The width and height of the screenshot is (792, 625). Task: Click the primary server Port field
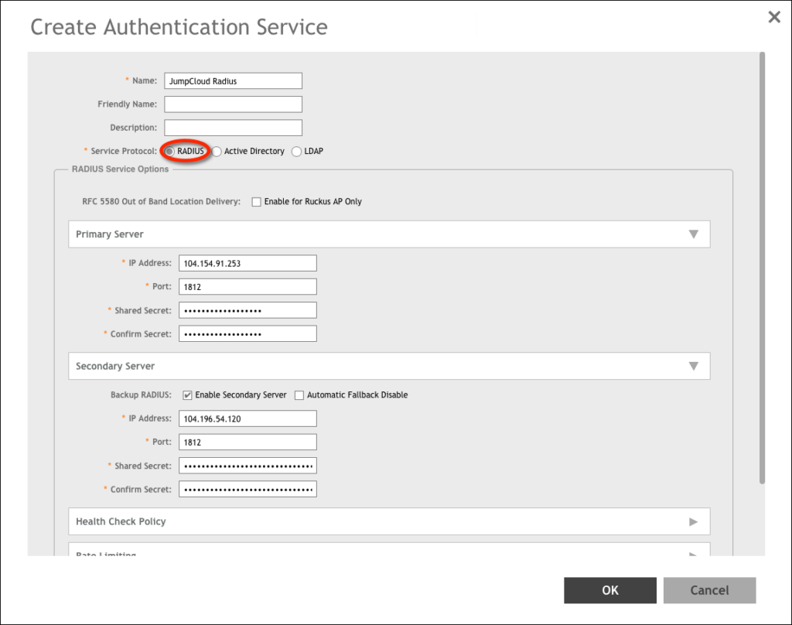(247, 286)
